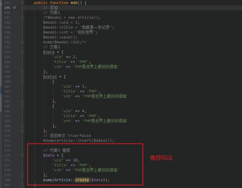This screenshot has width=242, height=188.
Task: Click line number 172 in the gutter
Action: [x=7, y=141]
